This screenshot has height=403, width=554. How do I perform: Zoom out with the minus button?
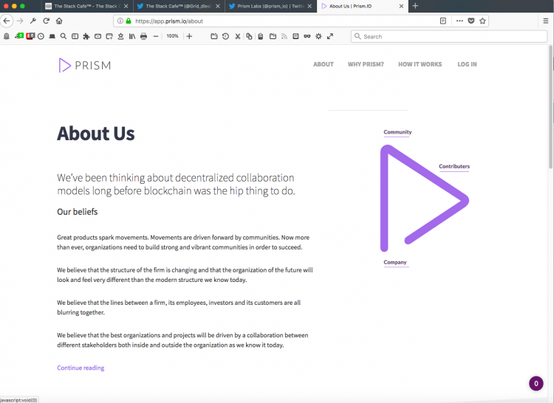(x=156, y=36)
